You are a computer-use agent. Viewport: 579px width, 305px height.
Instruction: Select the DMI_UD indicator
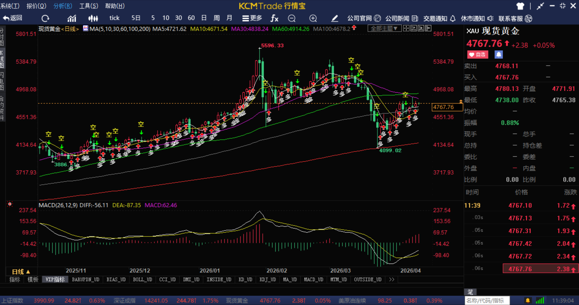[191, 280]
